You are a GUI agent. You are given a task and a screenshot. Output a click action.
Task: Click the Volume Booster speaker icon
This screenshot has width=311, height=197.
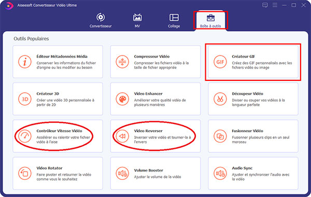pos(122,173)
